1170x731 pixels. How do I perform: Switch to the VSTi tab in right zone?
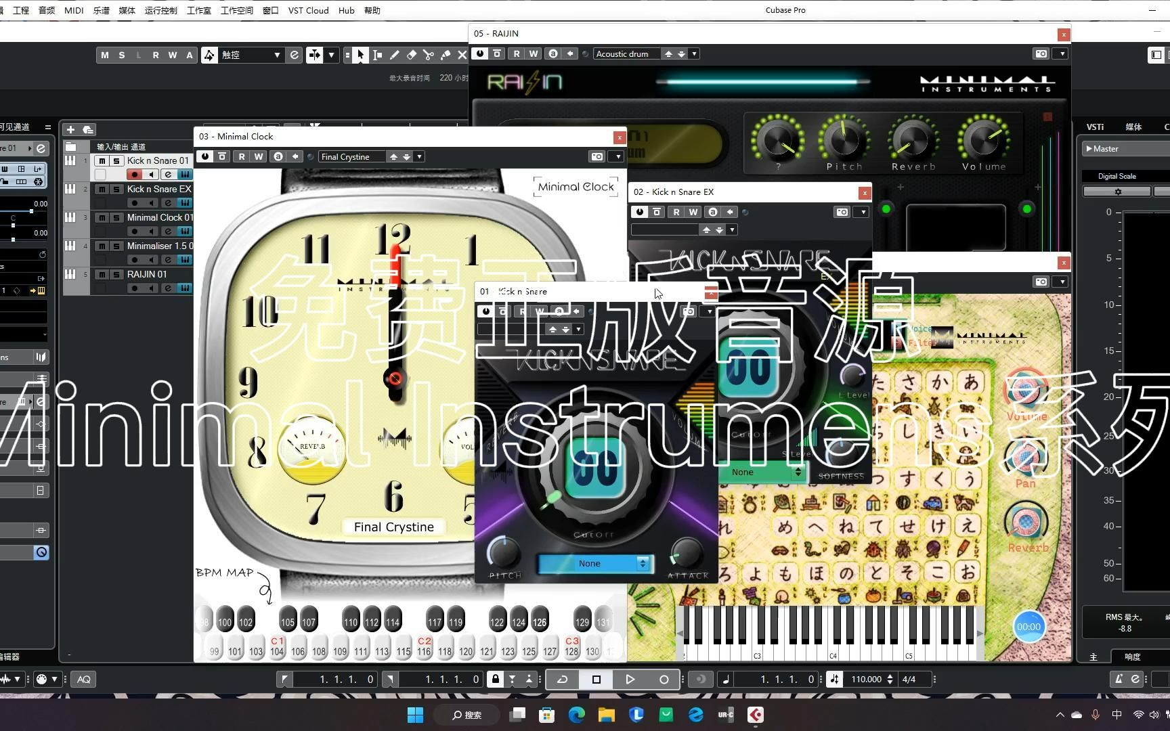pyautogui.click(x=1095, y=127)
